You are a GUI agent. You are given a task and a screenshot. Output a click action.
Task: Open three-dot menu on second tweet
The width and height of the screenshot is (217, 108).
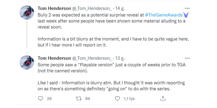click(187, 58)
